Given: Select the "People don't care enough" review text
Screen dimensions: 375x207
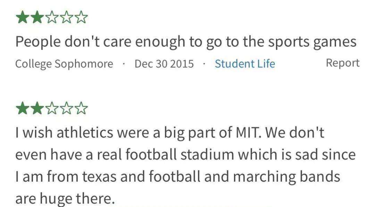Looking at the screenshot, I should coord(186,42).
